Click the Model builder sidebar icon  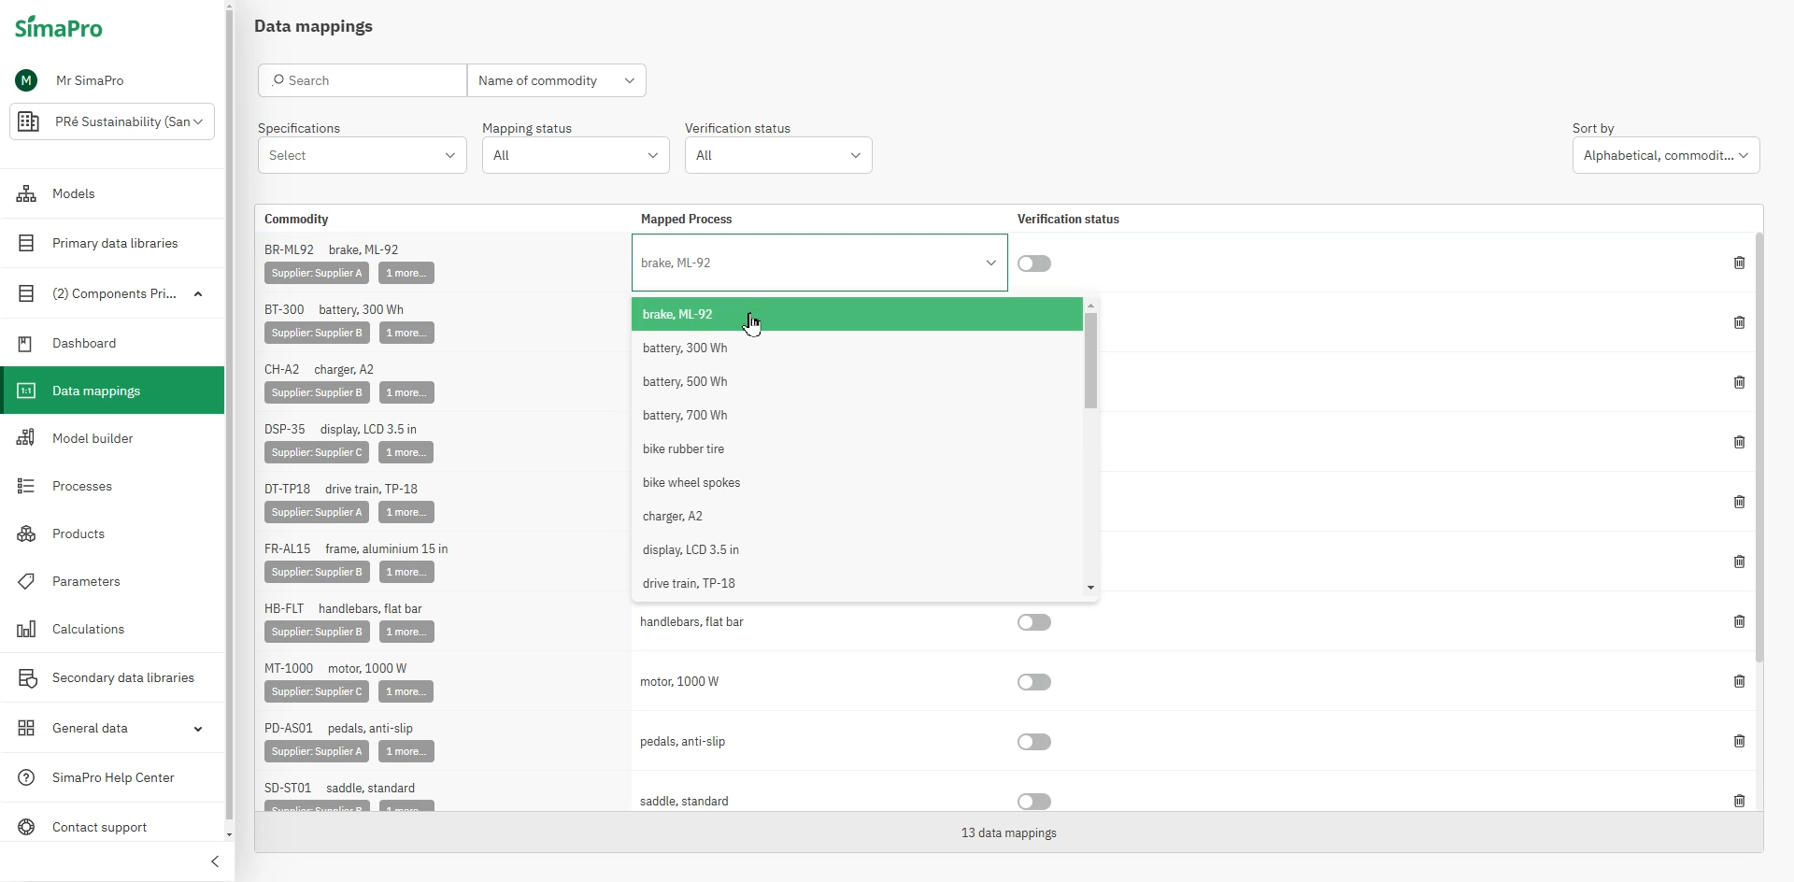[x=26, y=438]
